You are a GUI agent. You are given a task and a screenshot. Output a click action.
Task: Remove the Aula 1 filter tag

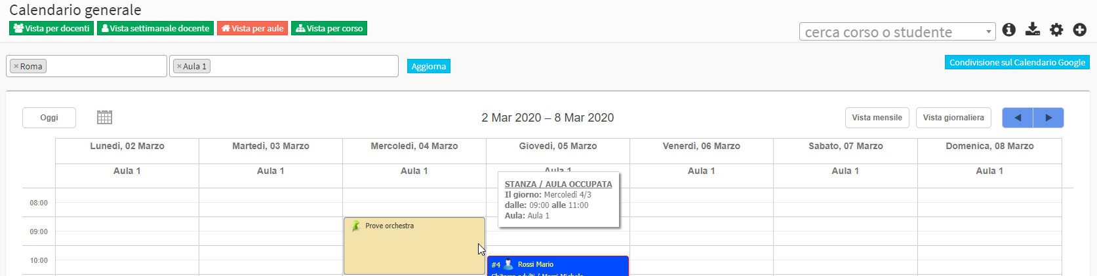(x=179, y=66)
